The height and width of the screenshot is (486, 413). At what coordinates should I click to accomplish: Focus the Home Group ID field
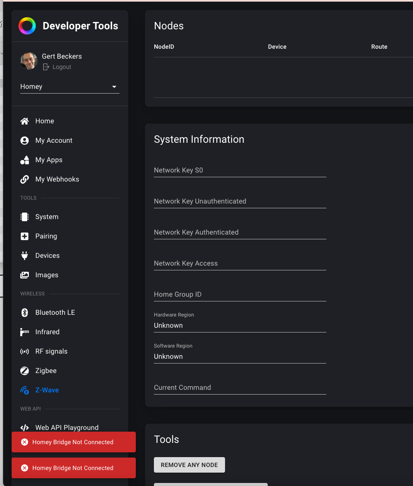tap(240, 295)
